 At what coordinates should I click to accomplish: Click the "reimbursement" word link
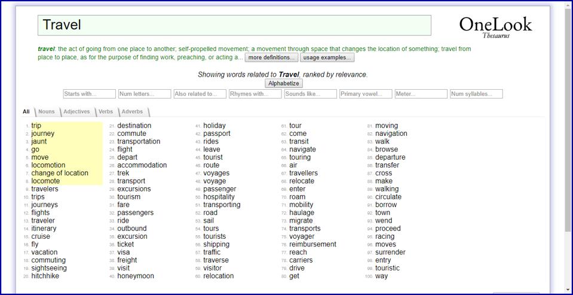tap(312, 244)
